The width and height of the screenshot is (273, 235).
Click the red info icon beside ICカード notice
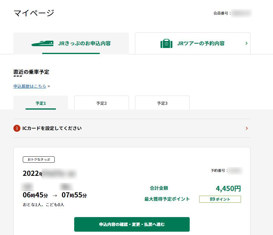(x=17, y=128)
